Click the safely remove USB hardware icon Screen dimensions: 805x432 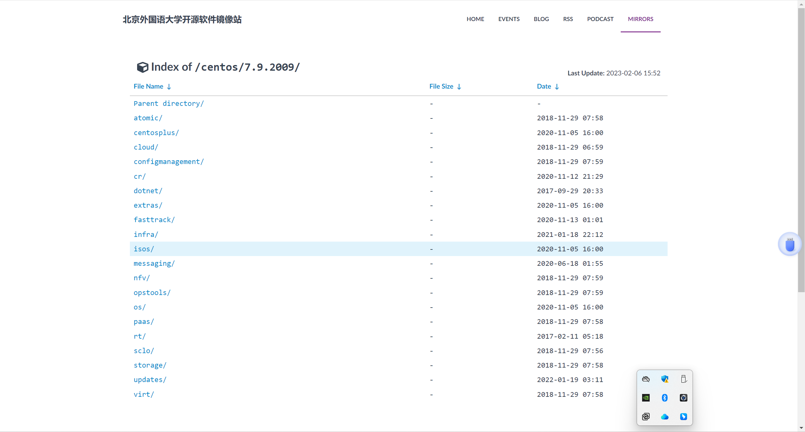pyautogui.click(x=684, y=379)
